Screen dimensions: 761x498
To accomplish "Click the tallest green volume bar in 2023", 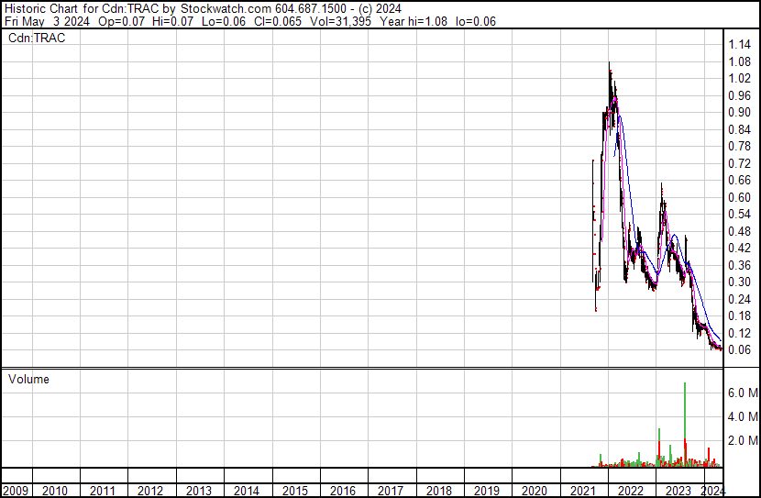I will pos(685,425).
